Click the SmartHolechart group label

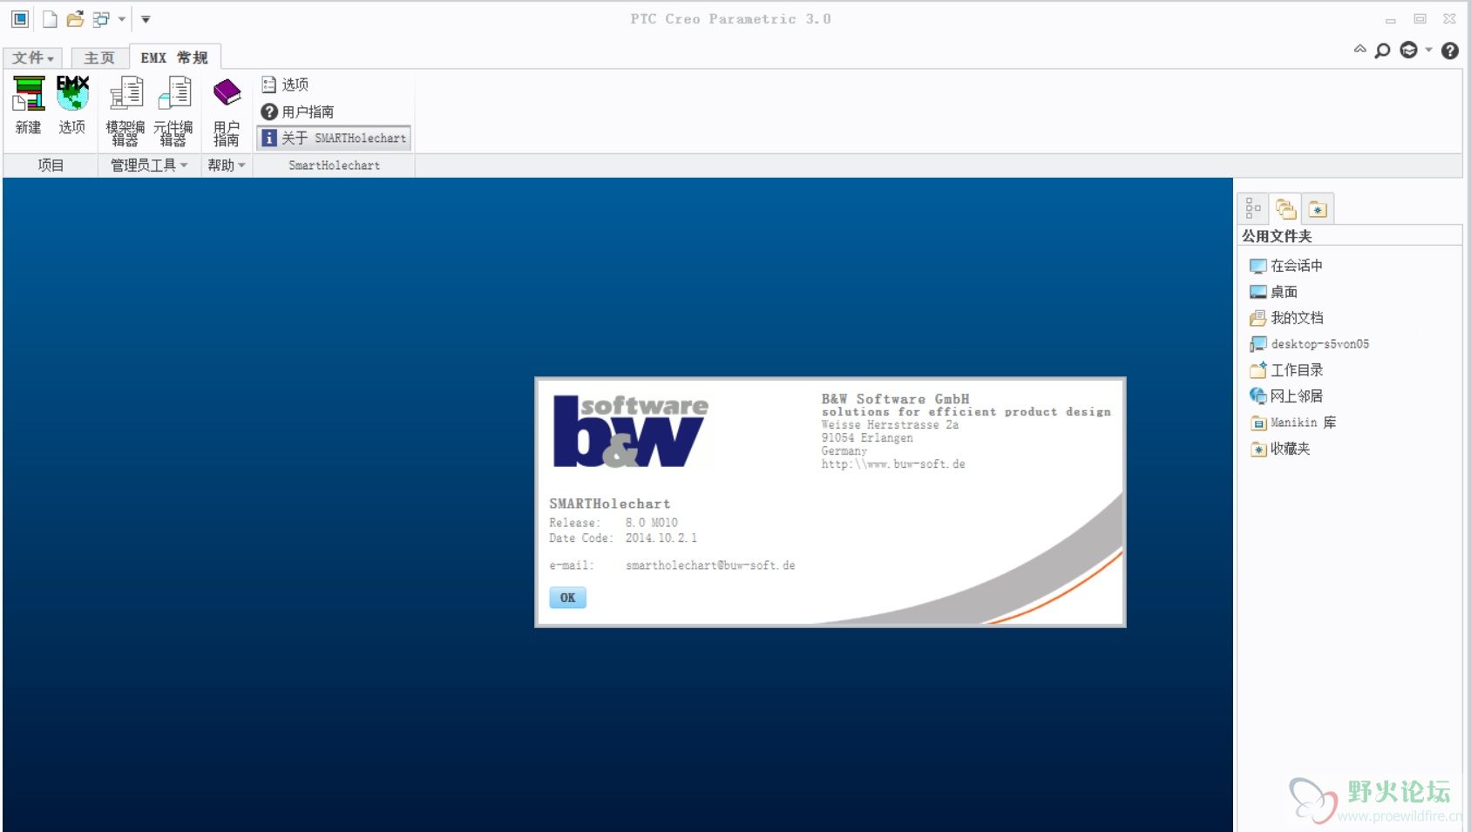(x=335, y=165)
